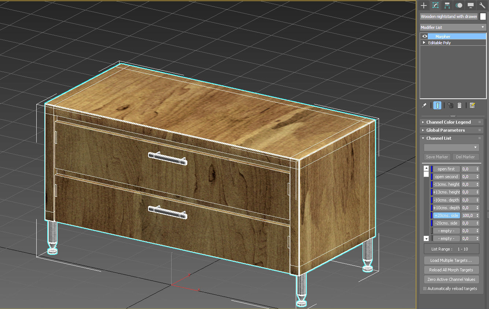Click Make Unique icon
The image size is (489, 309).
click(451, 105)
